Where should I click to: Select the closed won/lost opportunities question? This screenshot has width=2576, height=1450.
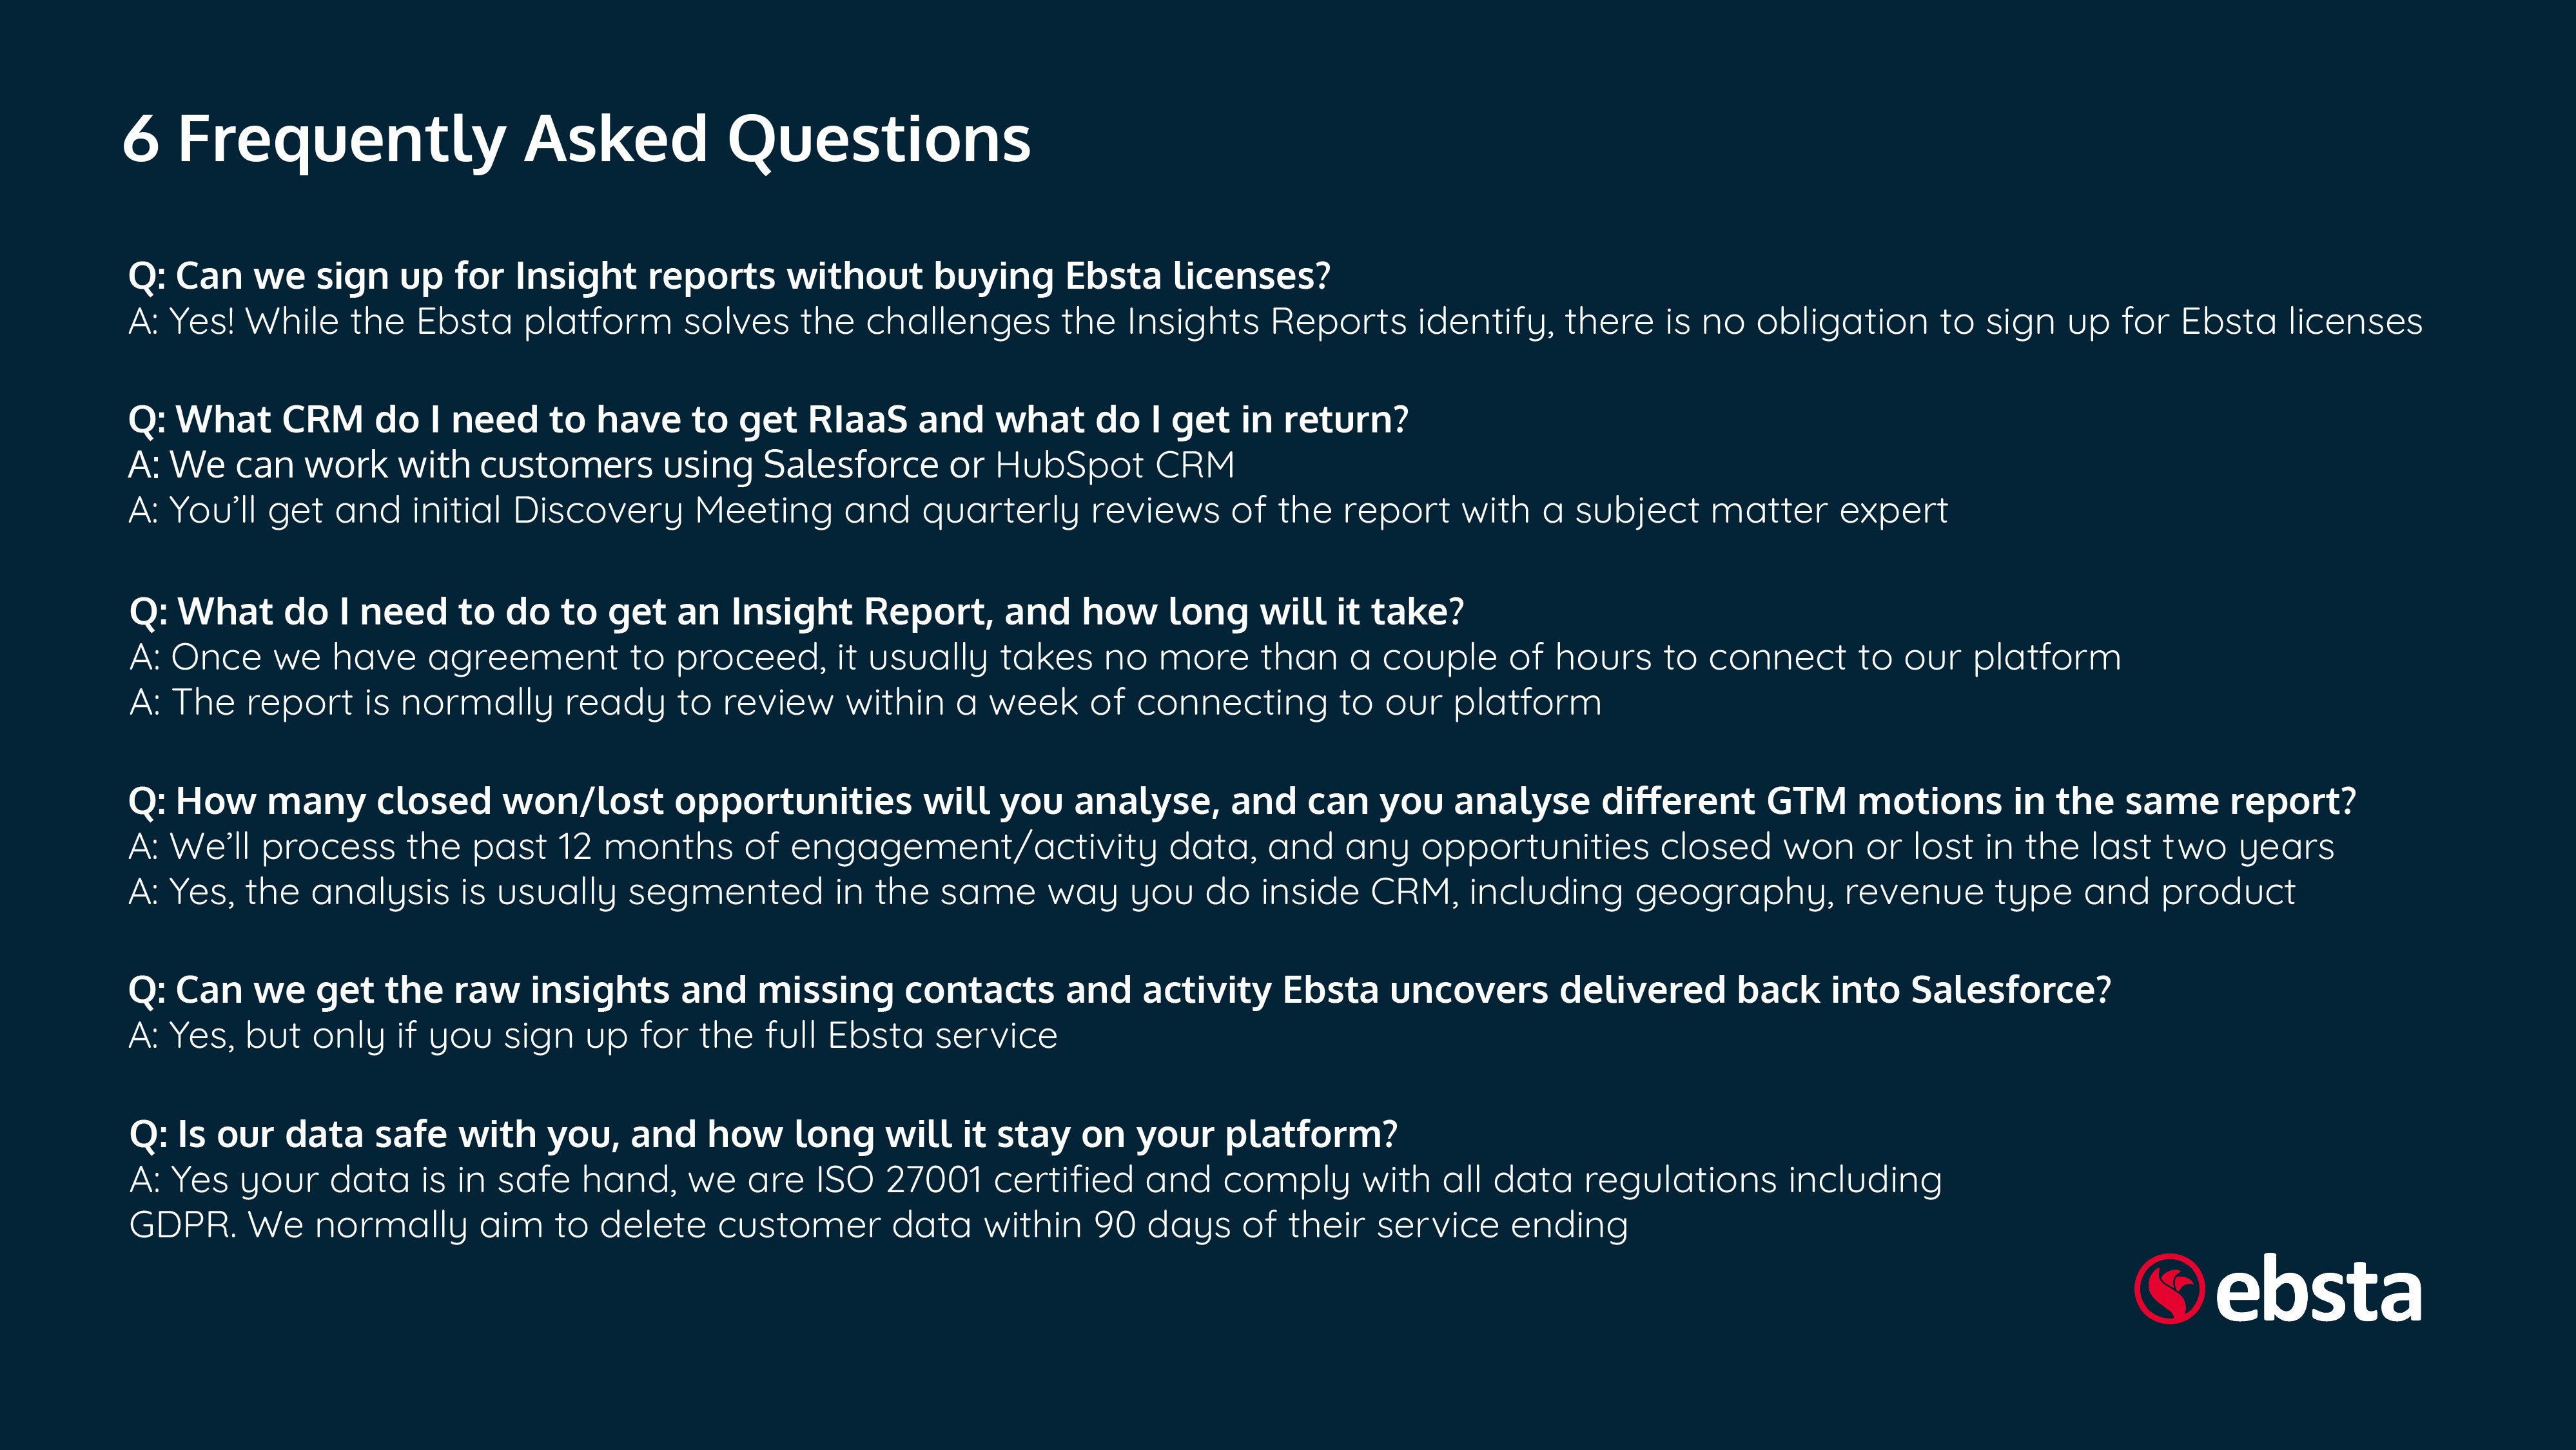pyautogui.click(x=1242, y=802)
